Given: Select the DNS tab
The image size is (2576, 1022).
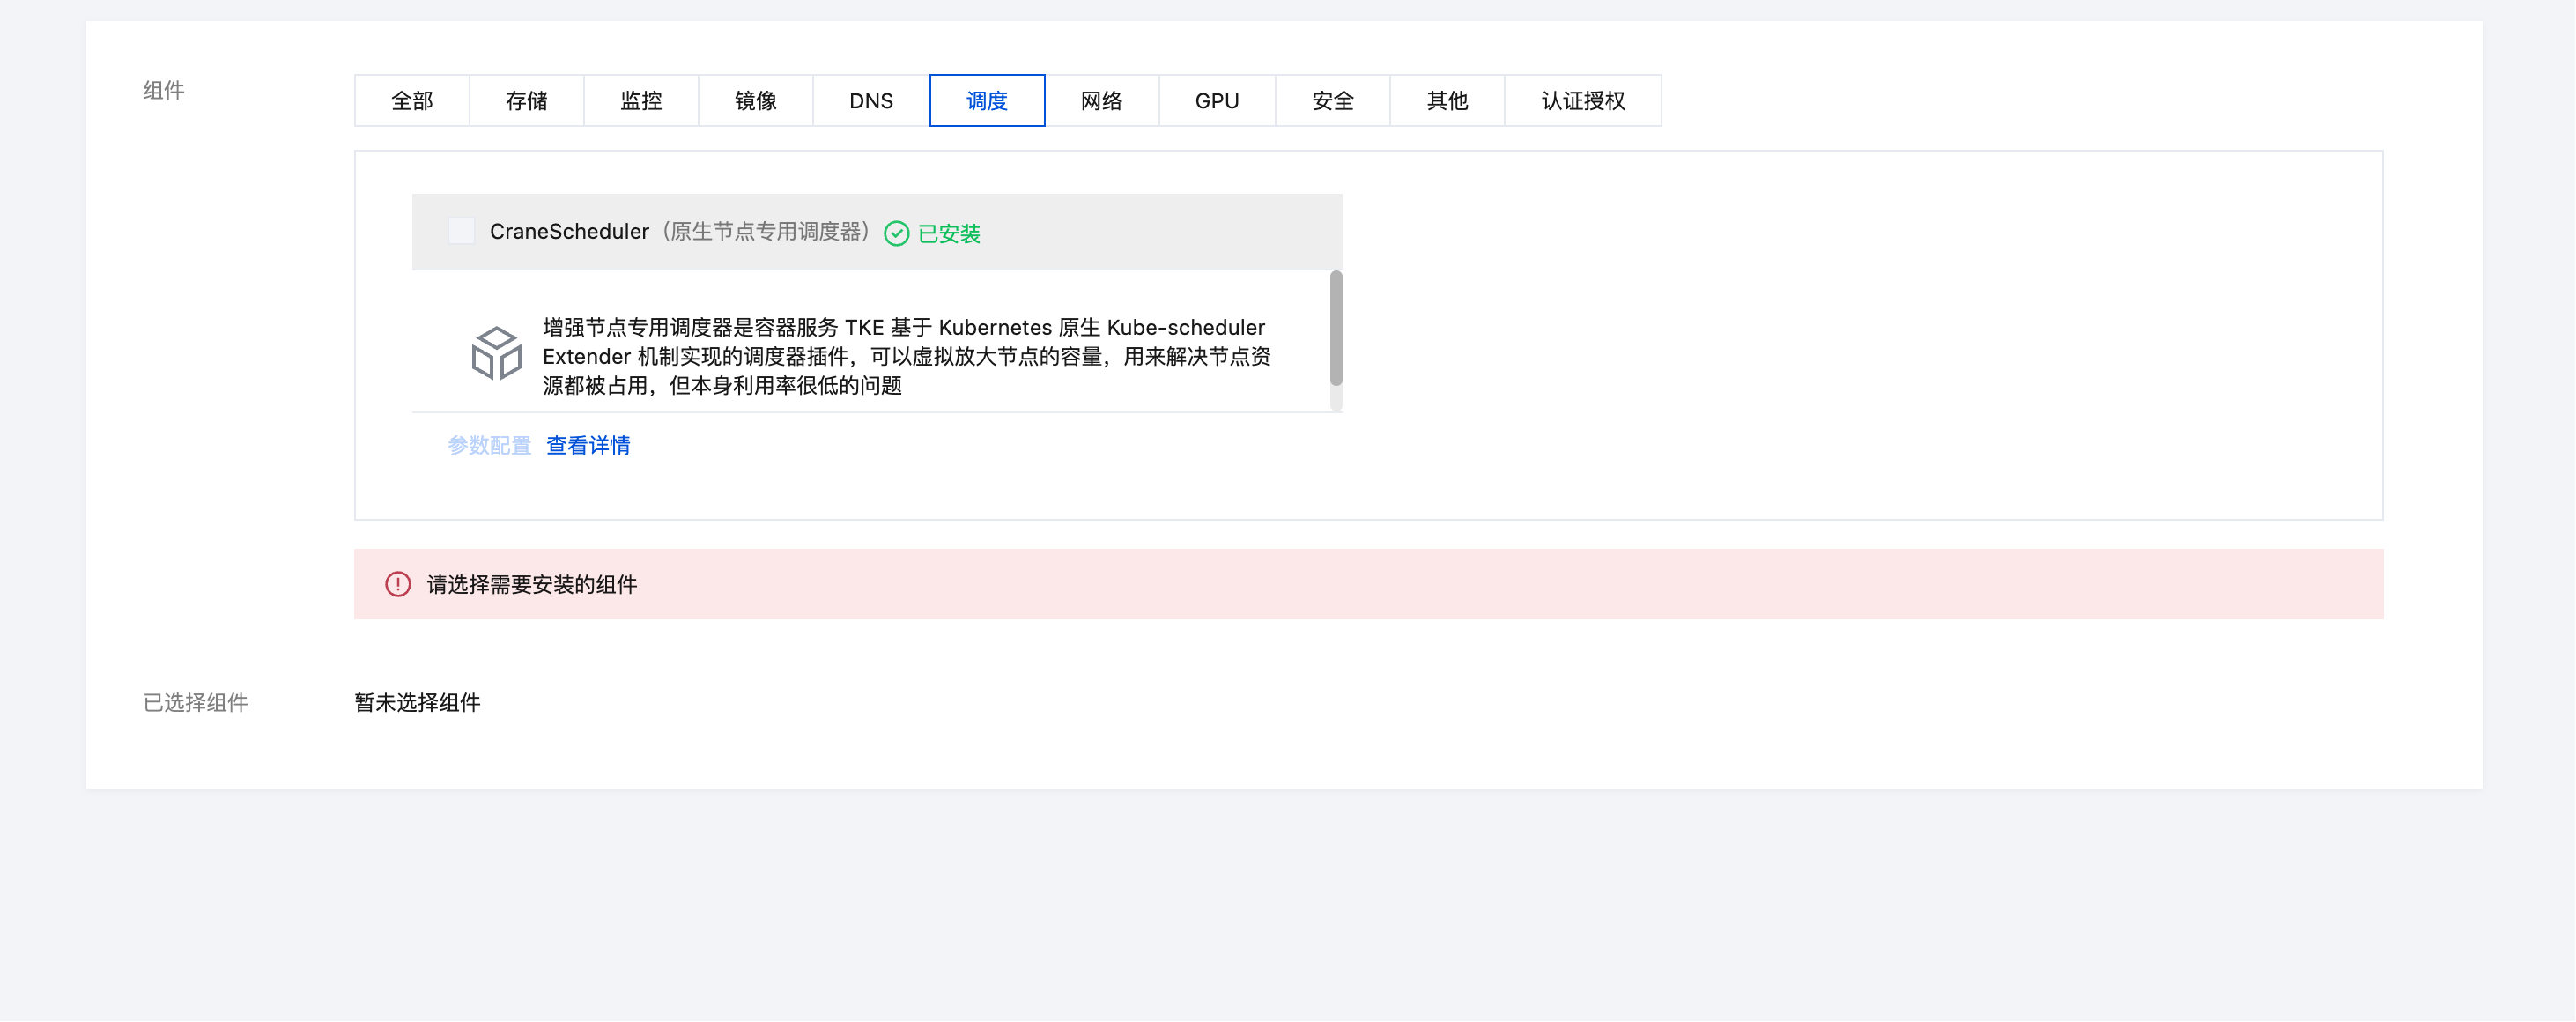Looking at the screenshot, I should [x=871, y=101].
